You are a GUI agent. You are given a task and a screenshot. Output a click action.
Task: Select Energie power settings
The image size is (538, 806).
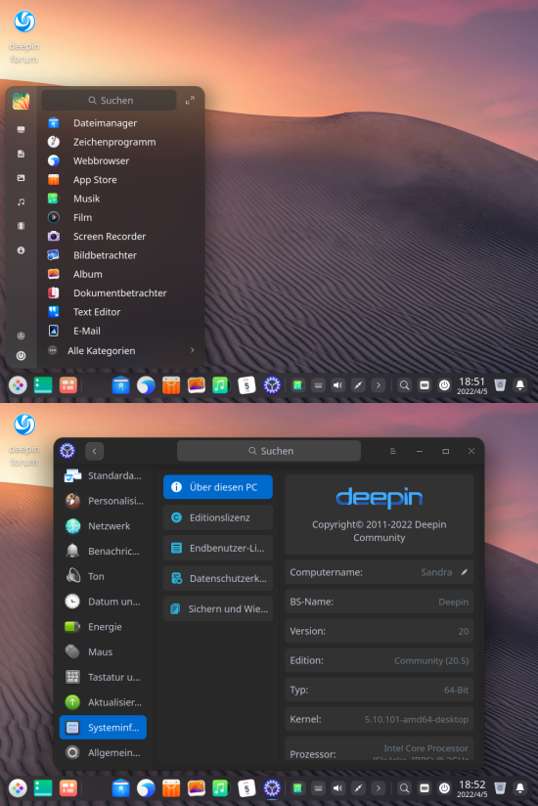103,627
